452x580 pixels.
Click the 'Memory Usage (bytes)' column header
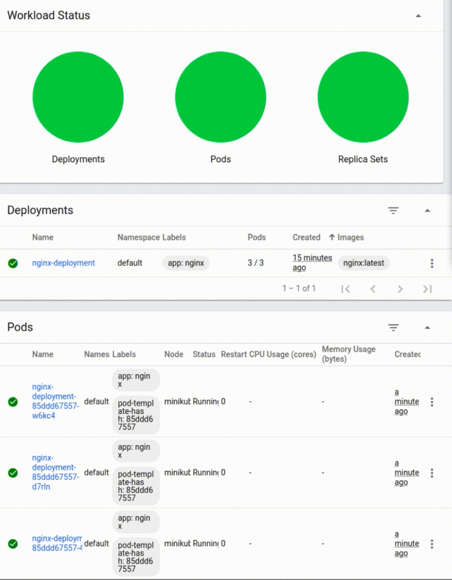click(x=349, y=354)
